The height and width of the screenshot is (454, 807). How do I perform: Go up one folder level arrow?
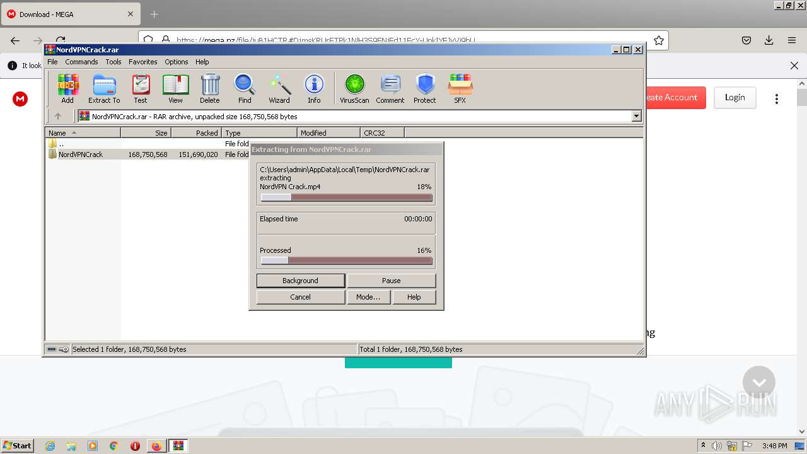pyautogui.click(x=58, y=116)
